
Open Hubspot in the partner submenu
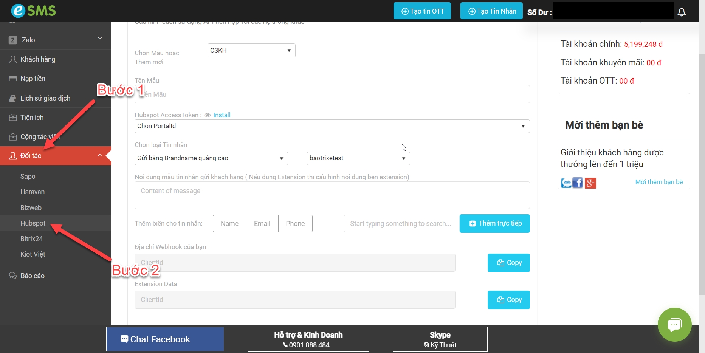(x=33, y=223)
